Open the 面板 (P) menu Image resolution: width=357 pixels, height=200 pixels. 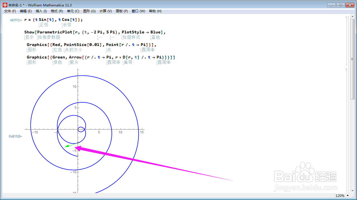(x=122, y=11)
